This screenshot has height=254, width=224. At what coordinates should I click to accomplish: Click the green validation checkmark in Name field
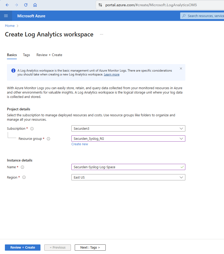(x=182, y=167)
